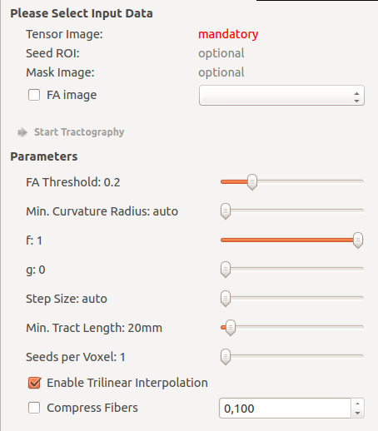
Task: Decrease the Compress Fibers value with down arrow
Action: (357, 413)
